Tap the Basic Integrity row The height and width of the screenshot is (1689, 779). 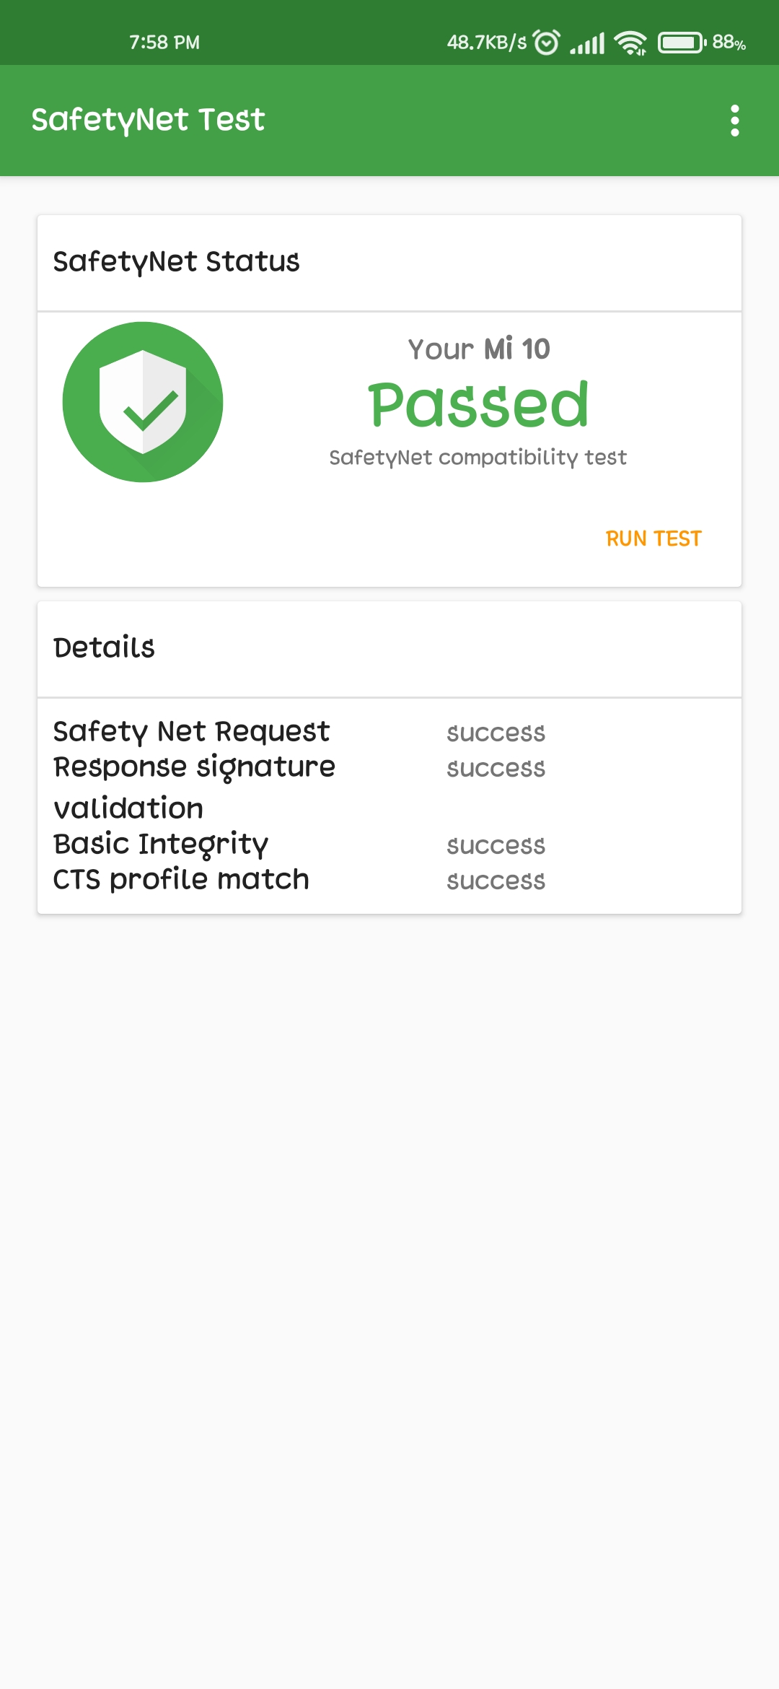389,844
